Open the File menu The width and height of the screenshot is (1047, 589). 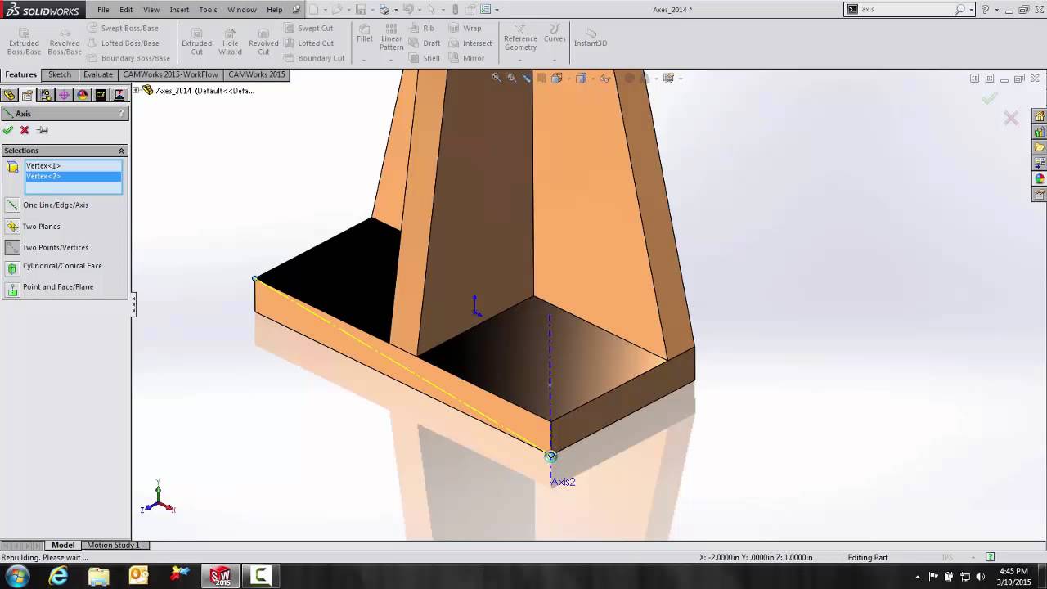tap(103, 10)
